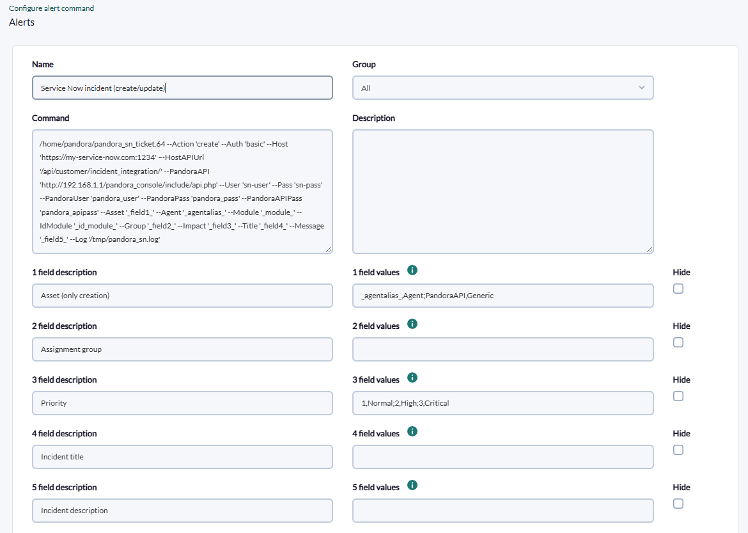The height and width of the screenshot is (533, 748).
Task: Click the '2 field values' label
Action: [376, 326]
